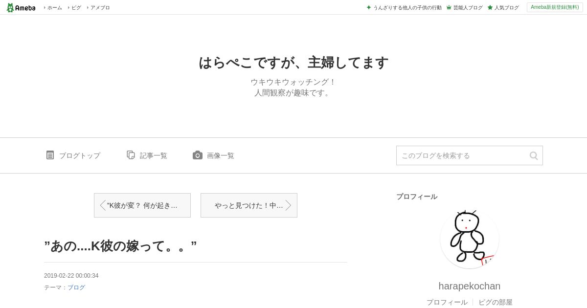Image resolution: width=587 pixels, height=308 pixels.
Task: Click blog title はらぺこですが、主婦してます
Action: click(293, 63)
